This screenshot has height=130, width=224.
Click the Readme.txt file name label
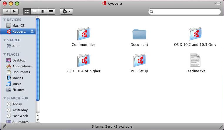click(x=195, y=71)
